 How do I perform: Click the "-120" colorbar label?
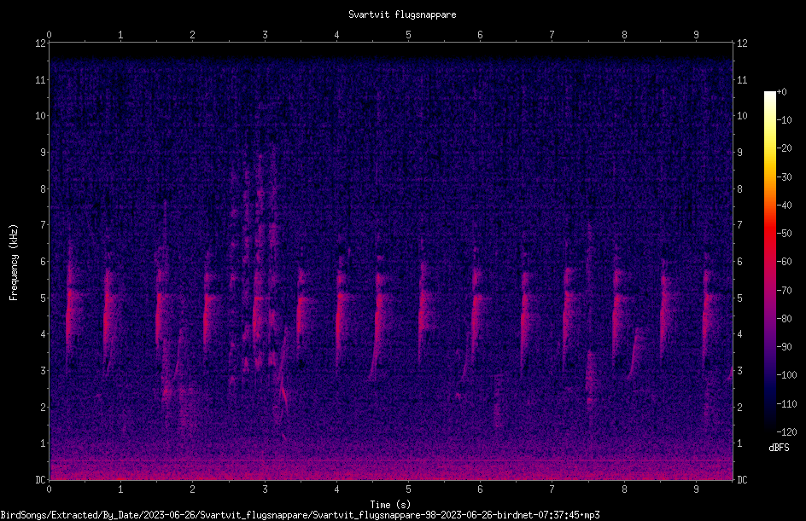(786, 432)
